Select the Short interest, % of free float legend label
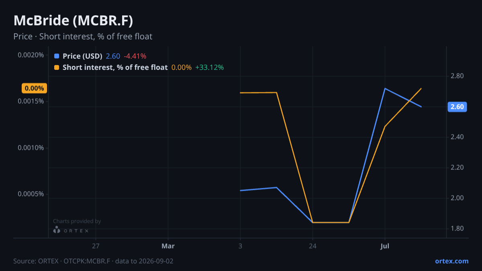The width and height of the screenshot is (482, 271). 115,67
